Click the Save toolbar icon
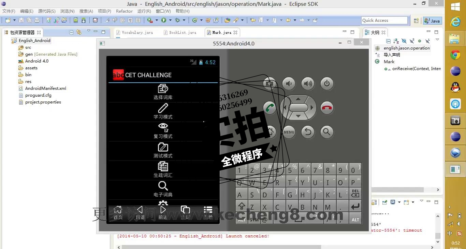Screen dimensions: 466x249 coord(21,20)
